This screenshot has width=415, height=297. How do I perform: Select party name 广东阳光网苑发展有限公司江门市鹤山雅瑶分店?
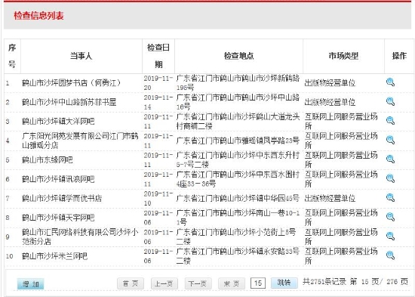point(80,141)
